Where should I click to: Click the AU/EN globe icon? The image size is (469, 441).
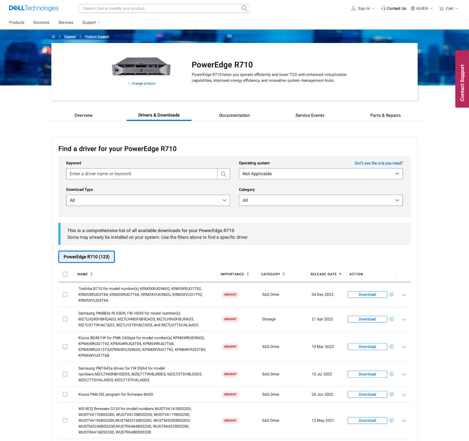[x=413, y=8]
